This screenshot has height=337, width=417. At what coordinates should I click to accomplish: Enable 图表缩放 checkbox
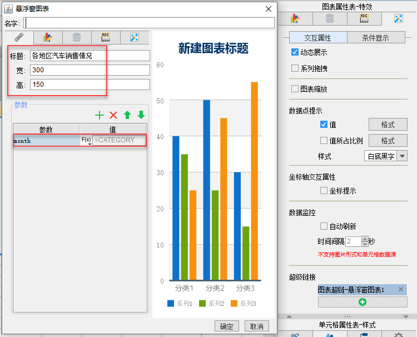pos(295,88)
